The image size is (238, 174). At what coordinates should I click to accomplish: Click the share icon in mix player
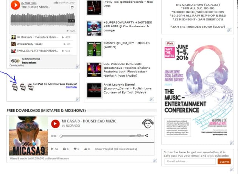pos(146,135)
